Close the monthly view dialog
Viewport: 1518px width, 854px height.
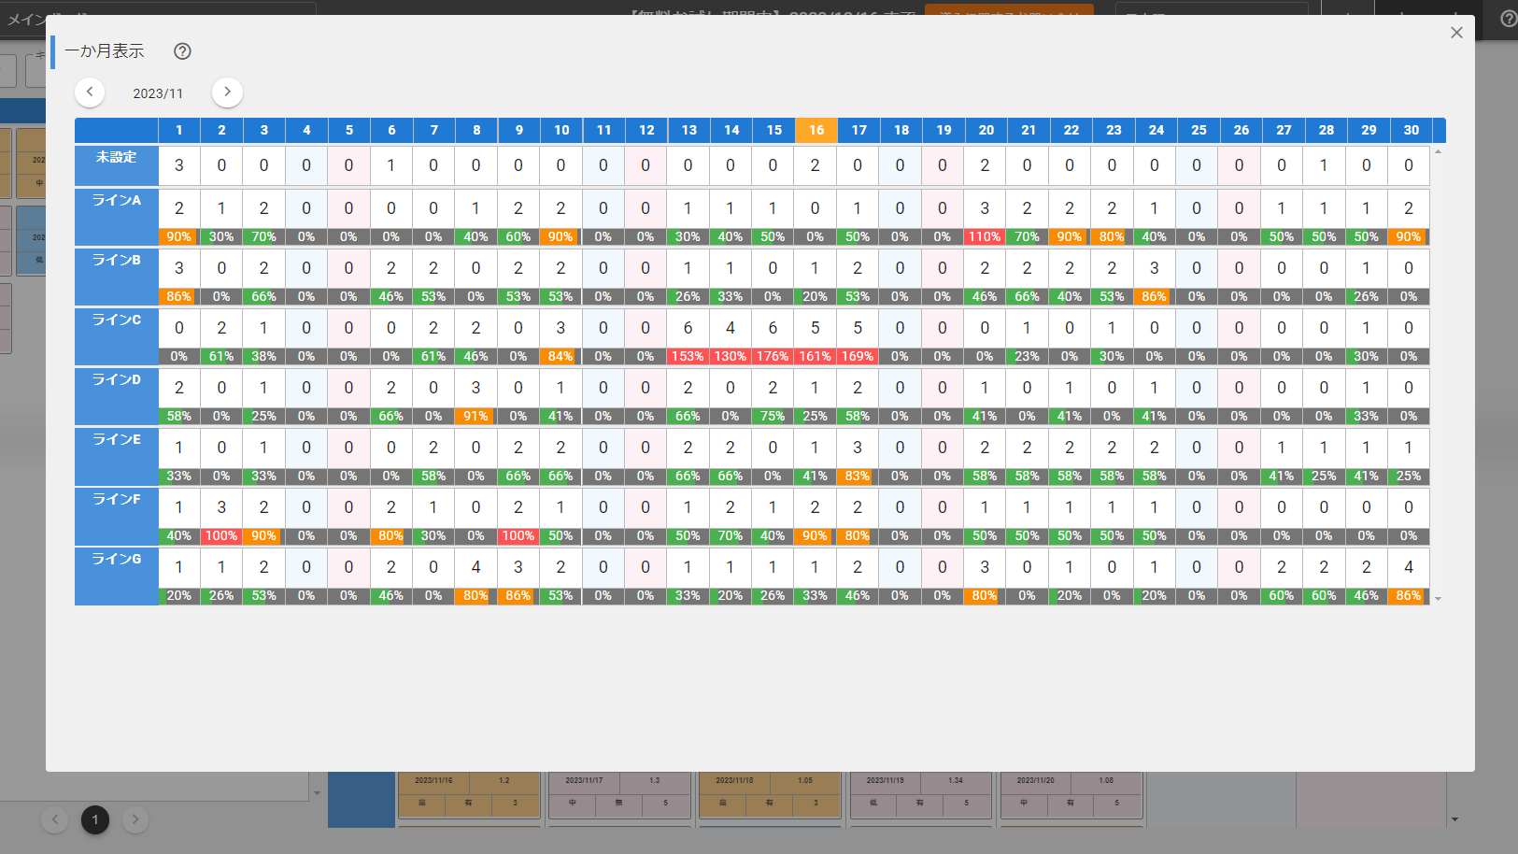(x=1455, y=33)
